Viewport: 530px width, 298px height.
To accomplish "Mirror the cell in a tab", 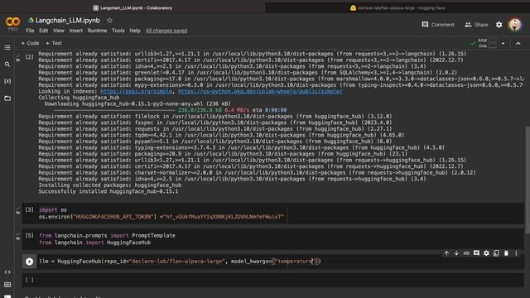I will (x=496, y=253).
